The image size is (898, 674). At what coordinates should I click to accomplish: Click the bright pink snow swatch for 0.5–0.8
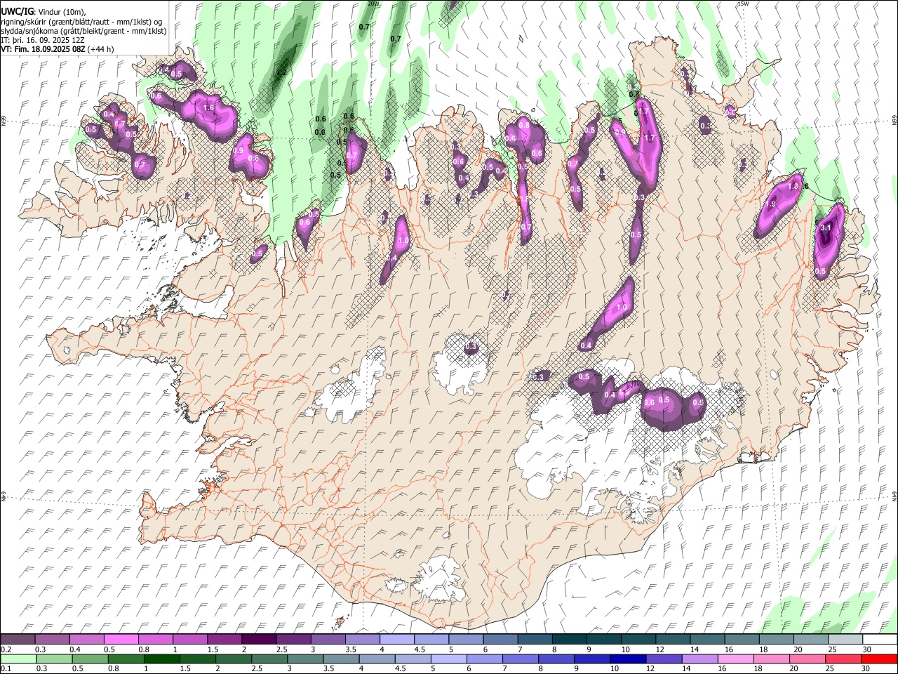click(121, 640)
